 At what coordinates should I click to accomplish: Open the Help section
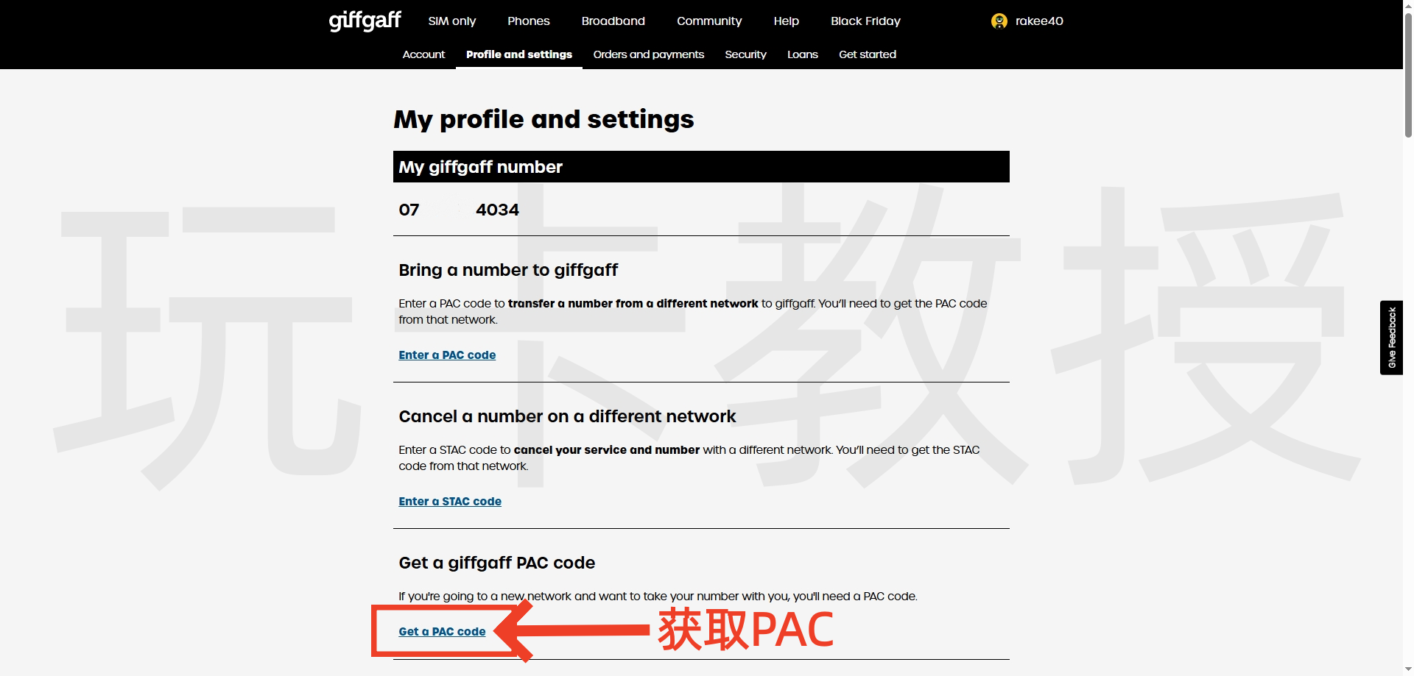click(786, 21)
